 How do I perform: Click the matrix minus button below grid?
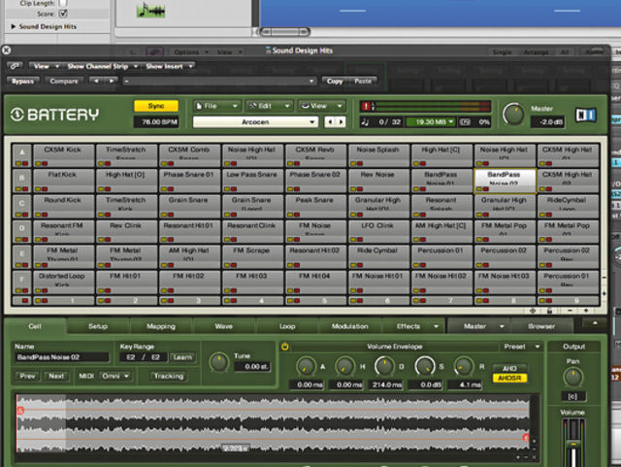pos(570,311)
